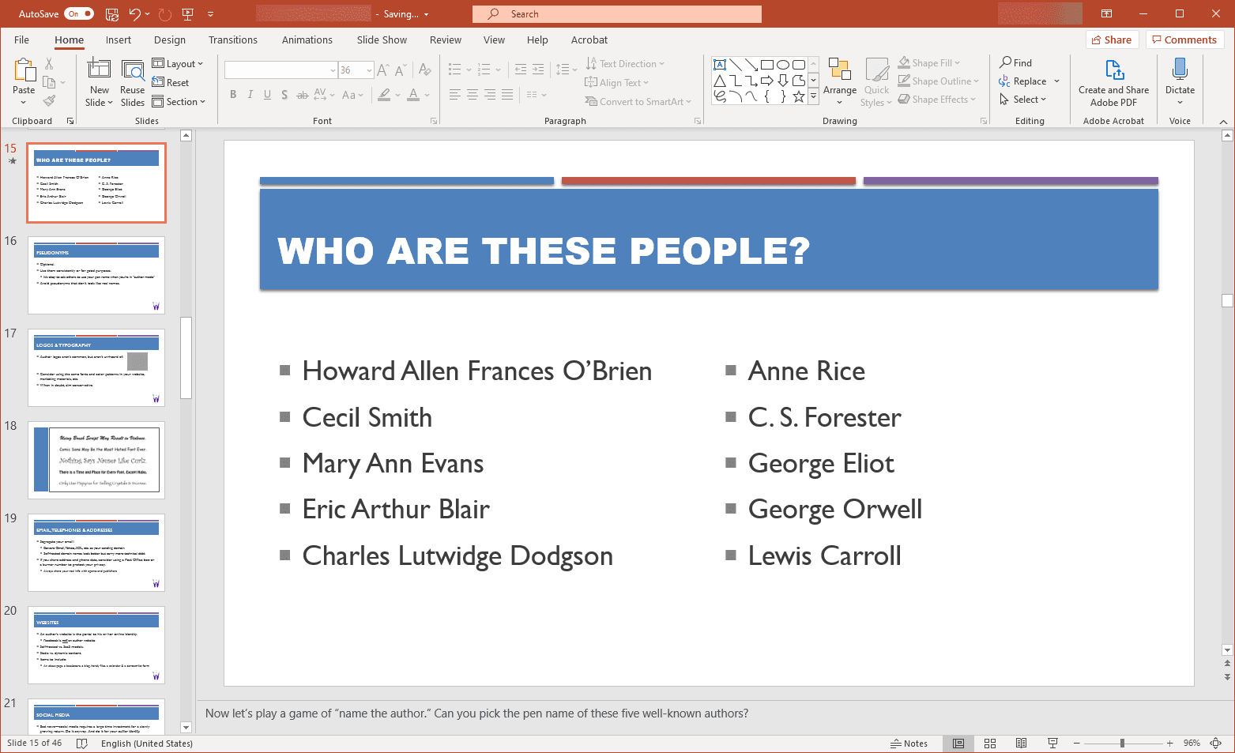
Task: Click Clear All Formatting icon
Action: click(x=425, y=70)
